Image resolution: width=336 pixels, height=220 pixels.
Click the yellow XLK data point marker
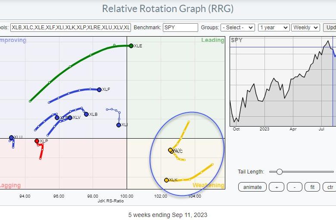167,180
